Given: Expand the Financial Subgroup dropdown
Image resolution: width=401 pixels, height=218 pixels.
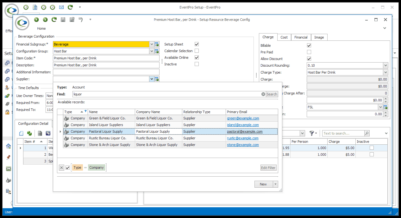Looking at the screenshot, I should point(152,45).
